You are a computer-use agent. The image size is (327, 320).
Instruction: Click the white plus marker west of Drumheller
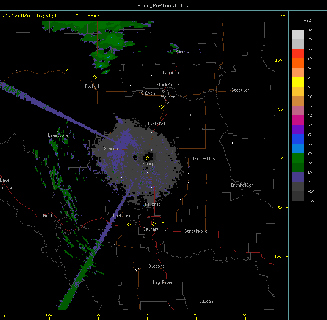tap(232, 143)
